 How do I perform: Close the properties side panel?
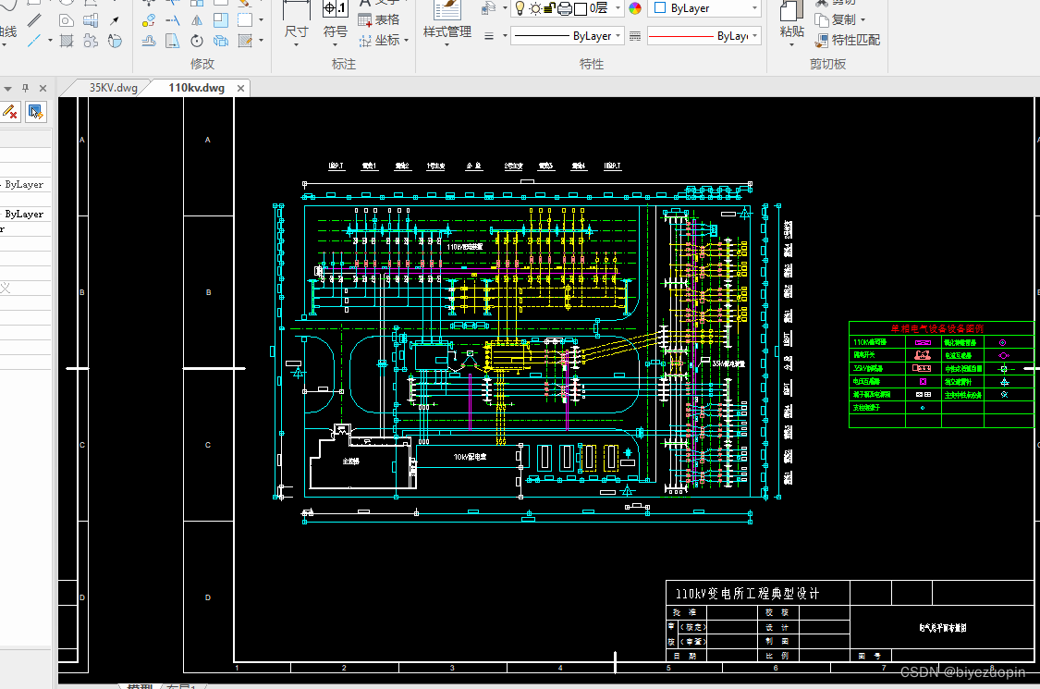click(x=43, y=88)
